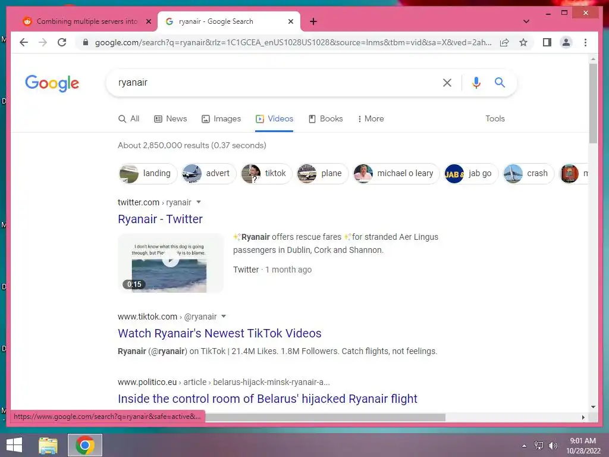The width and height of the screenshot is (609, 457).
Task: Click the URL address bar
Action: pyautogui.click(x=293, y=42)
